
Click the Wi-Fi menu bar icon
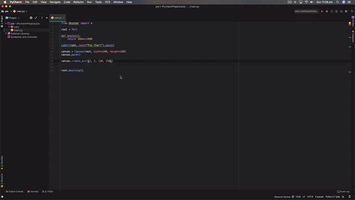click(x=306, y=2)
